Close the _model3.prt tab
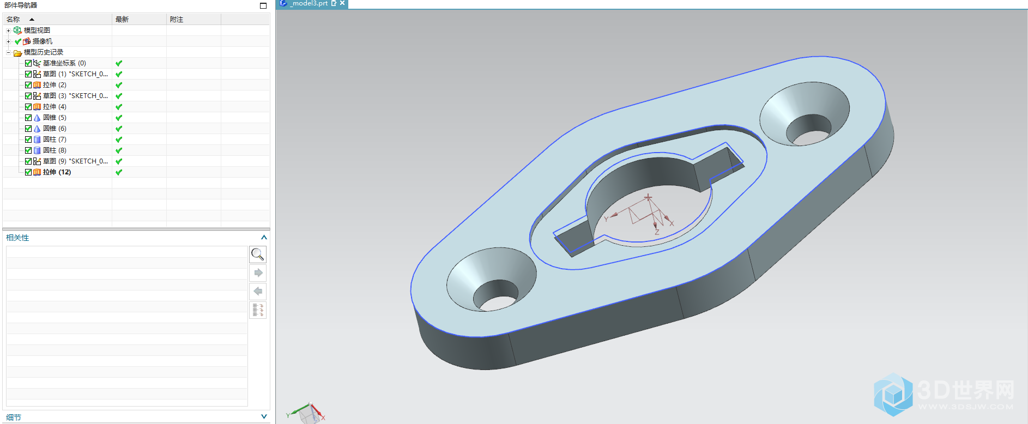This screenshot has width=1028, height=424. 342,3
